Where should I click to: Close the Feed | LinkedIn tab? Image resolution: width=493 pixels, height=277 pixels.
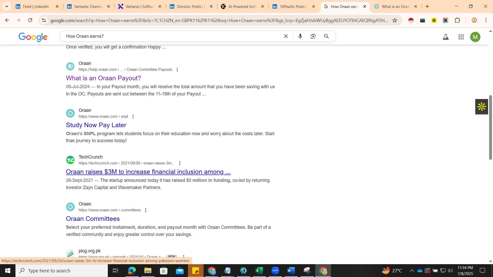tap(57, 7)
